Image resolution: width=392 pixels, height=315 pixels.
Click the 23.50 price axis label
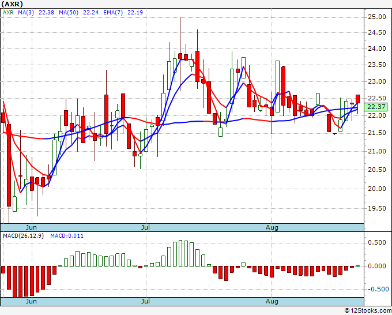point(377,65)
